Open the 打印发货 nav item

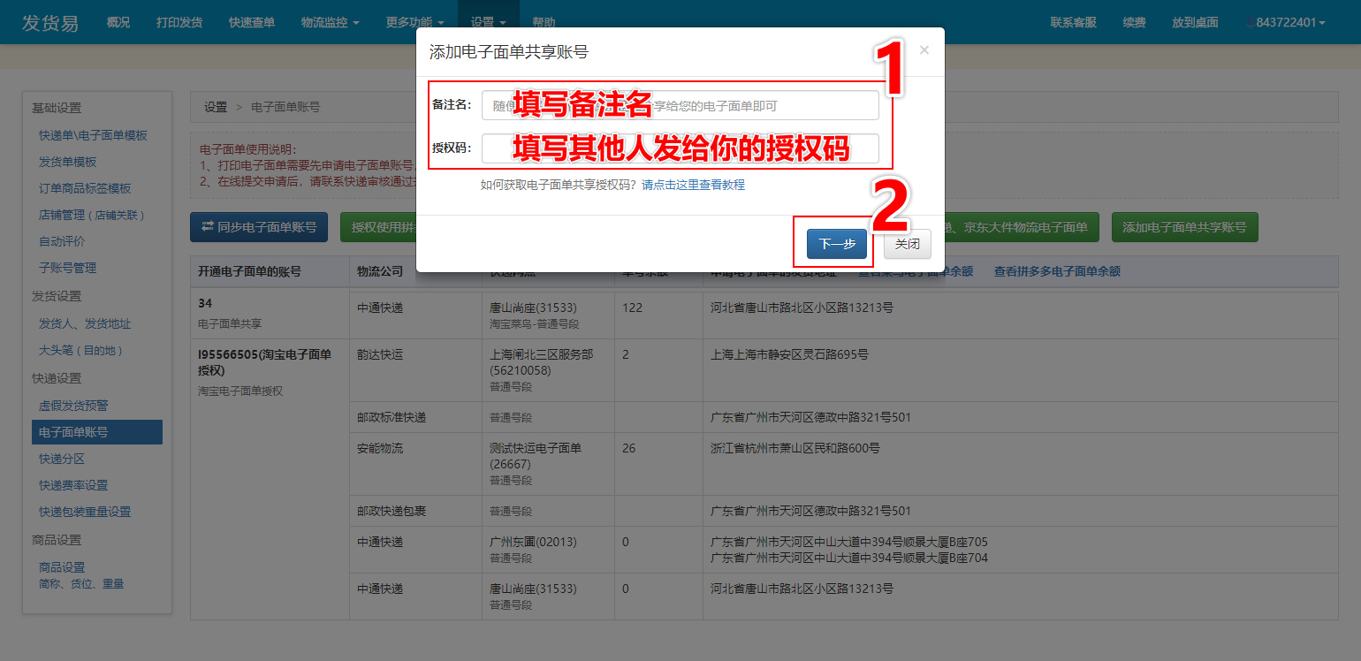[x=179, y=22]
